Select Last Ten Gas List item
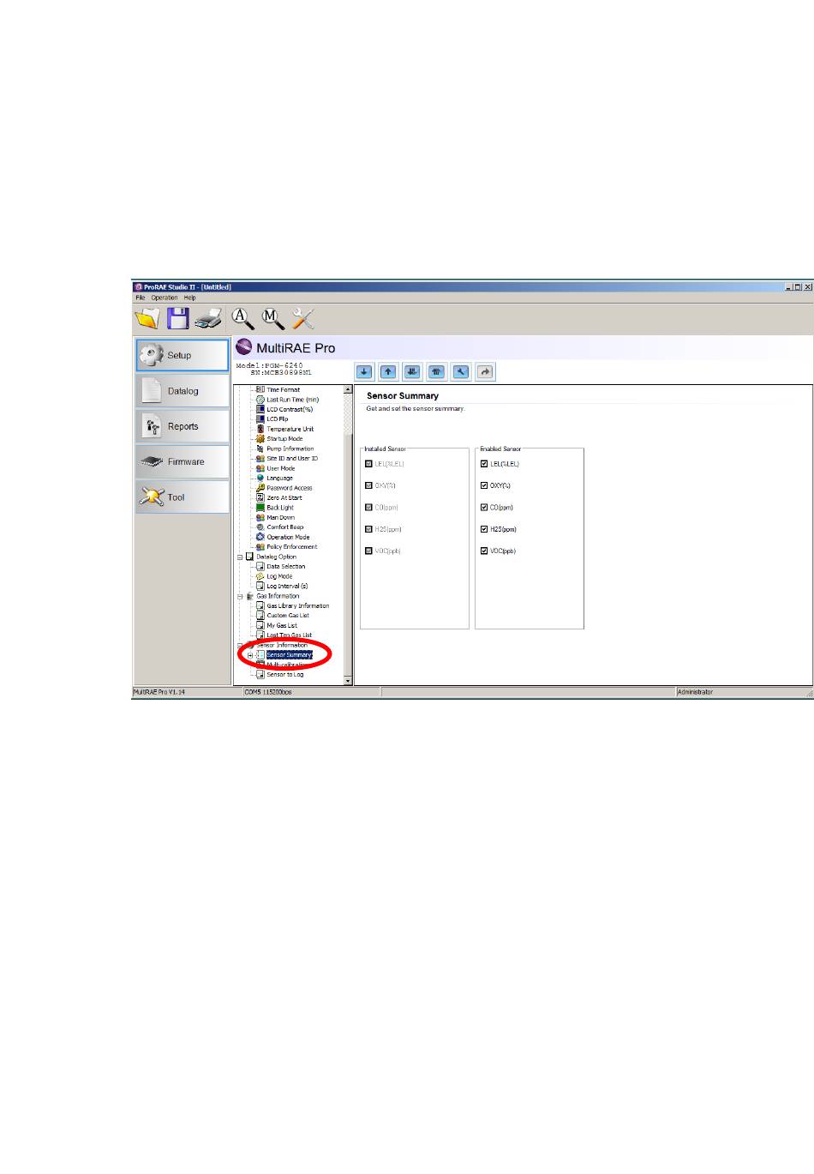814x1174 pixels. [x=290, y=635]
